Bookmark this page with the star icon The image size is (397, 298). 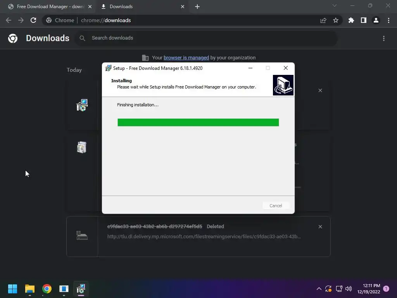(336, 20)
